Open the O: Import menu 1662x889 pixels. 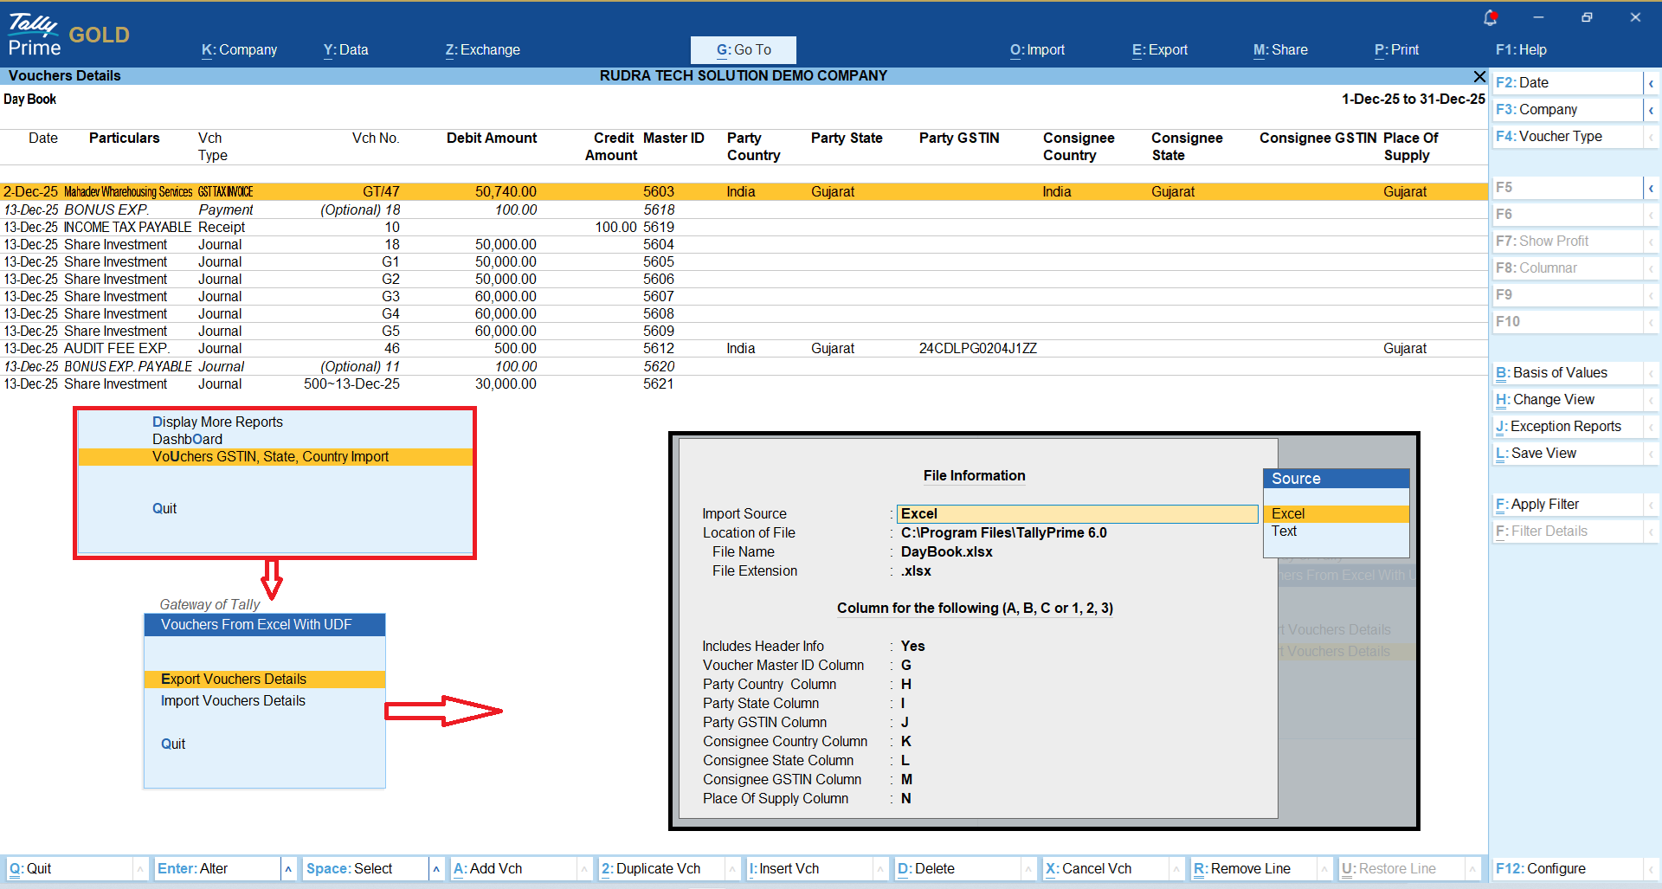coord(1037,50)
